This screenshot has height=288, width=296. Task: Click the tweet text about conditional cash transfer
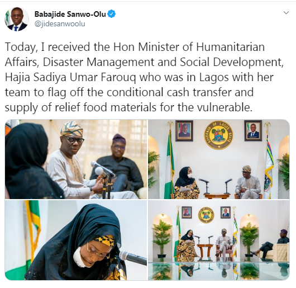coord(144,77)
